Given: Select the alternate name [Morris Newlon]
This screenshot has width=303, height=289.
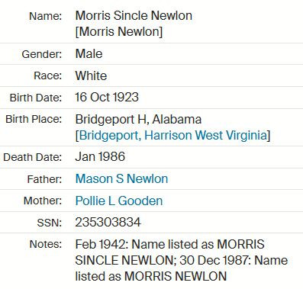Looking at the screenshot, I should [x=119, y=32].
